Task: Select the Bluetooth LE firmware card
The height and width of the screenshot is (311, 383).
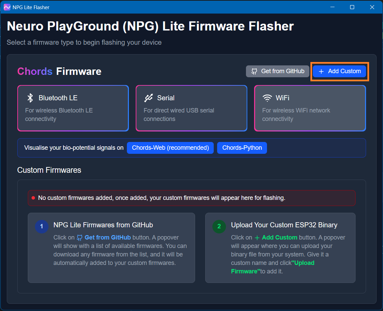Action: tap(73, 108)
